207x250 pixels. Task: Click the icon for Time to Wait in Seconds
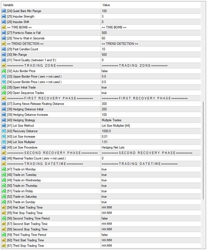tap(4, 38)
